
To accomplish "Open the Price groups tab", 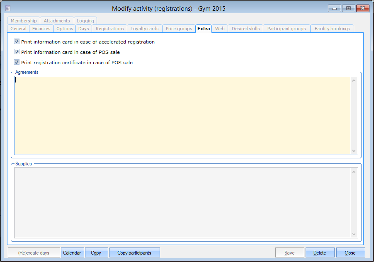I will (x=179, y=29).
